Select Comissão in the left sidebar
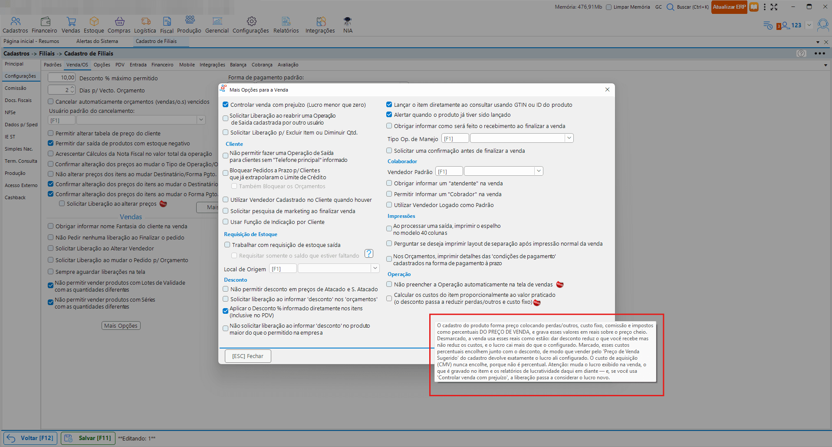The height and width of the screenshot is (447, 832). point(16,88)
